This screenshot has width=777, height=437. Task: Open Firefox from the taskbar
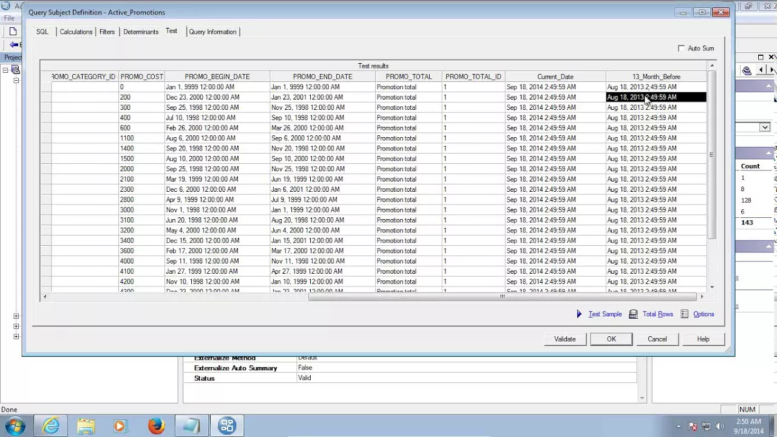coord(156,426)
